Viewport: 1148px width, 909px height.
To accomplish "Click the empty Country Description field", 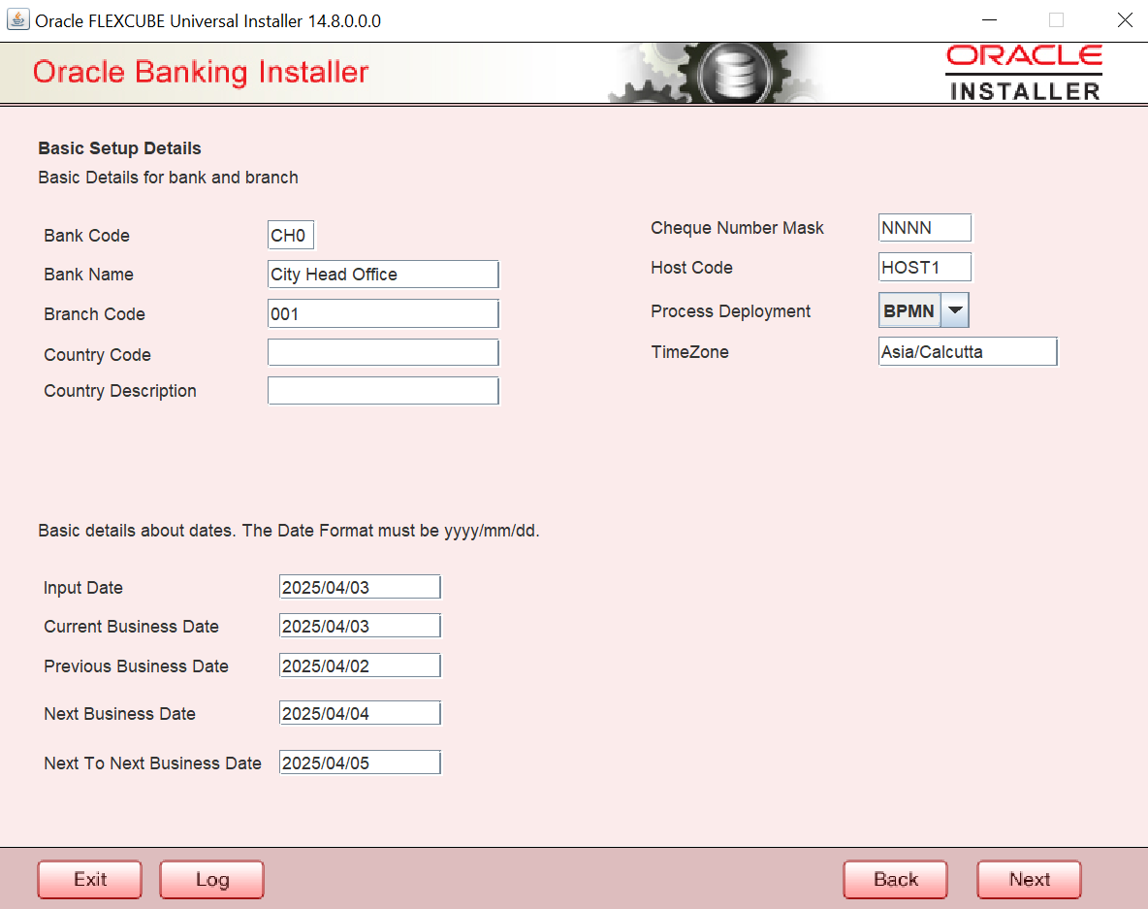I will point(383,390).
